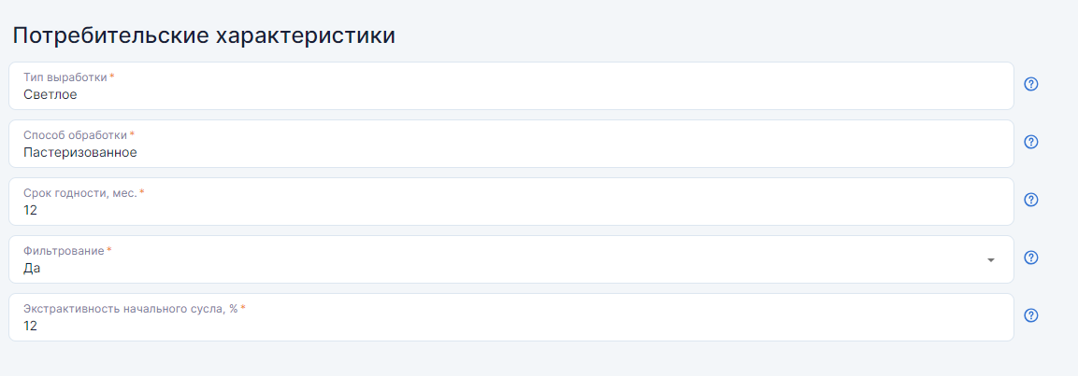Click the Тип выработки label
The height and width of the screenshot is (376, 1078).
pyautogui.click(x=65, y=77)
